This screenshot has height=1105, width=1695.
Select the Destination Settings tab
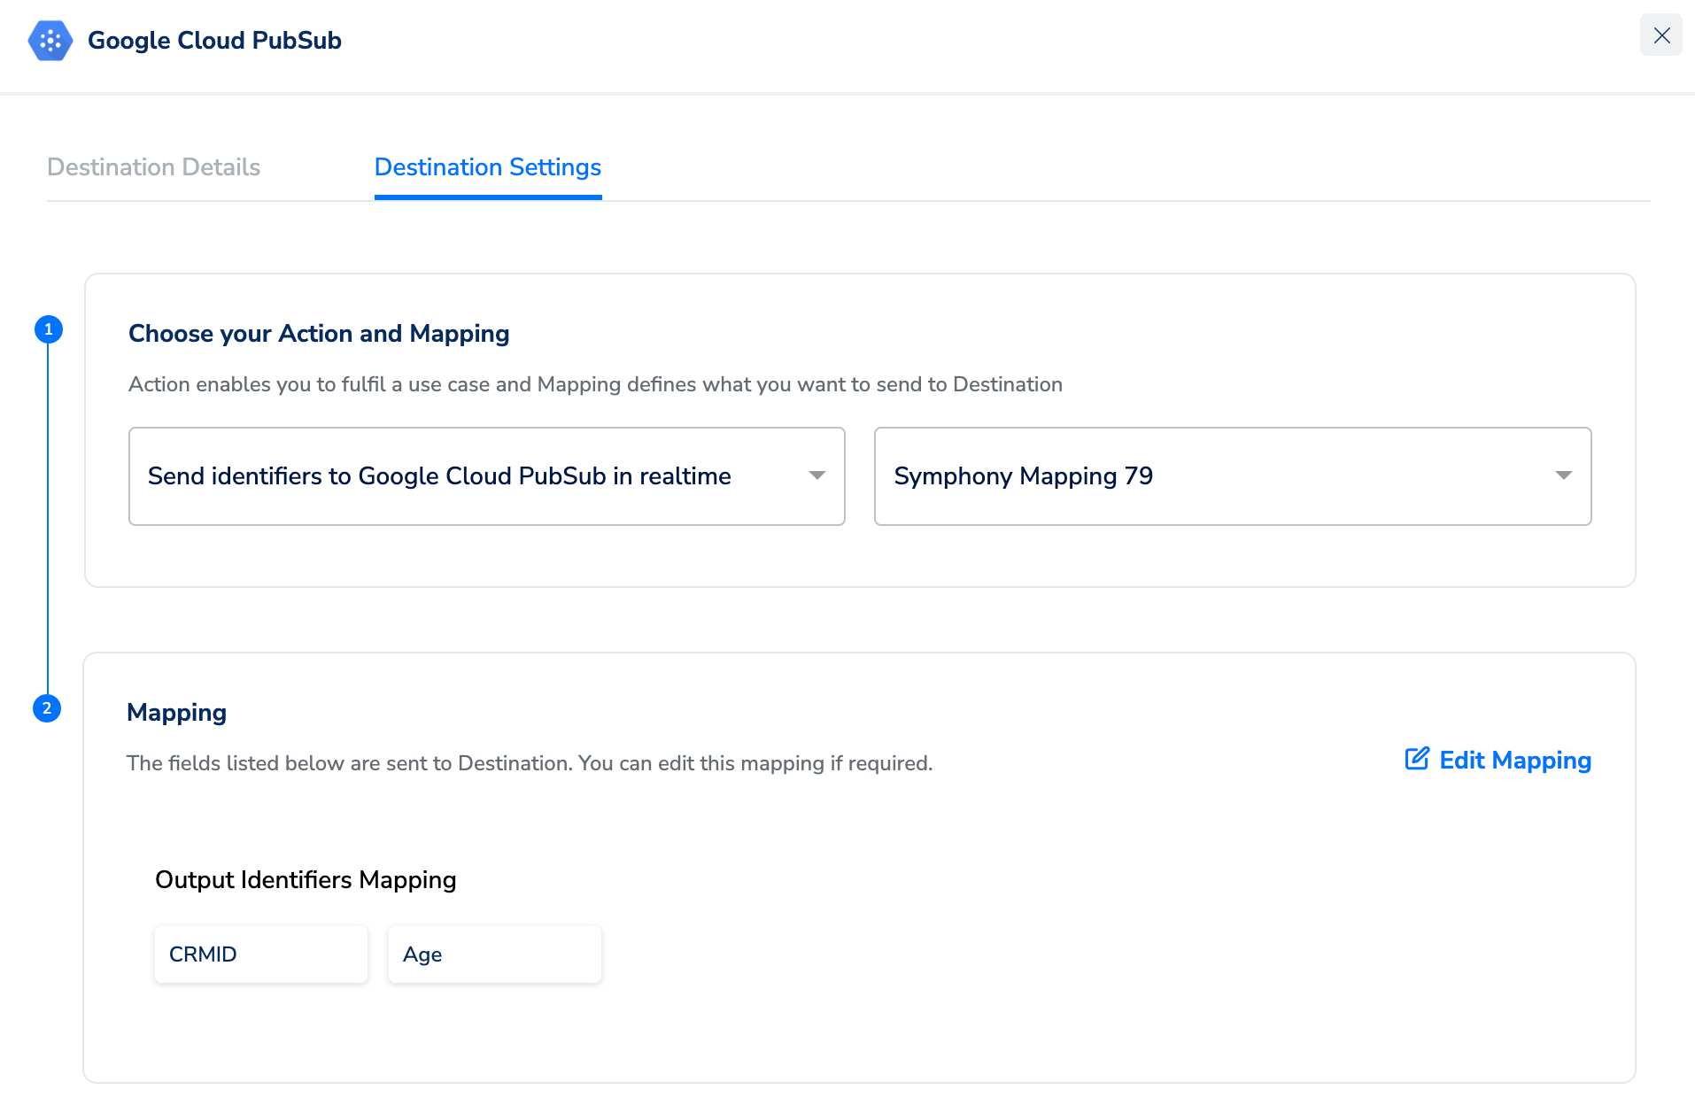coord(488,167)
